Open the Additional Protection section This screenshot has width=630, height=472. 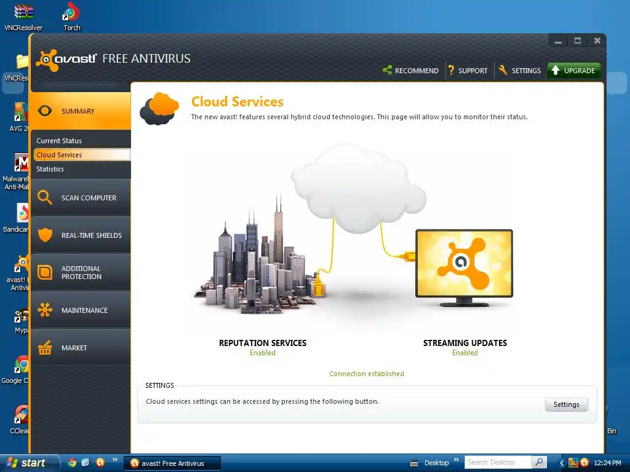(x=81, y=272)
